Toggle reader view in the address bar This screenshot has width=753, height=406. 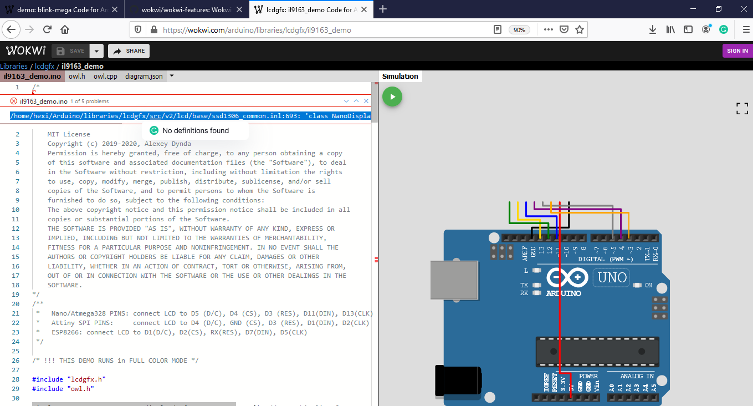click(x=498, y=29)
